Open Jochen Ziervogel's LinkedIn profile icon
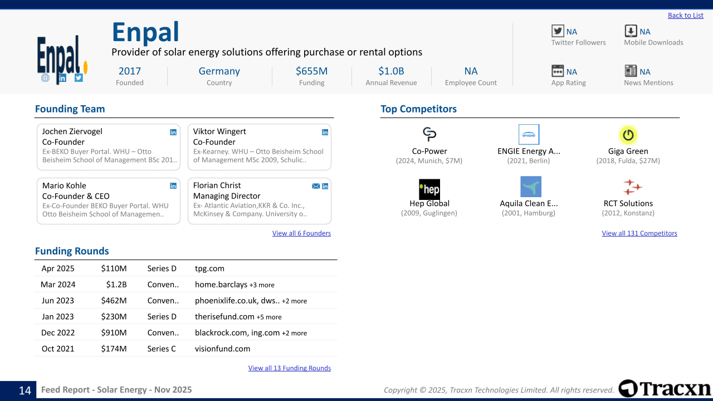Image resolution: width=713 pixels, height=401 pixels. 173,132
